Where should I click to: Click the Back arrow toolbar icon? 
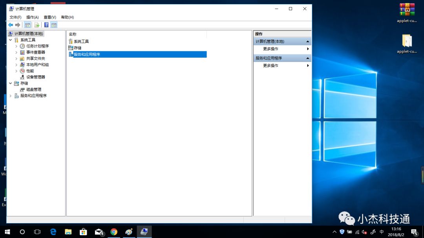[x=11, y=25]
